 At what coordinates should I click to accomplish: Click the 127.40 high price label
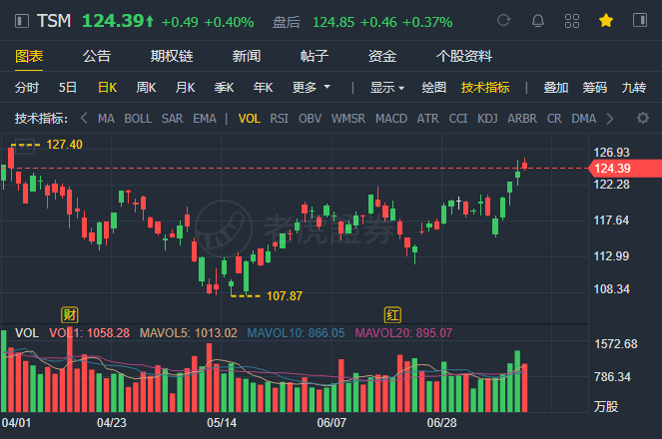click(x=64, y=145)
